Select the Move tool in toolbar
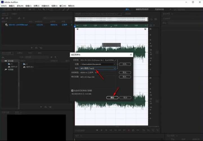 (x=39, y=10)
